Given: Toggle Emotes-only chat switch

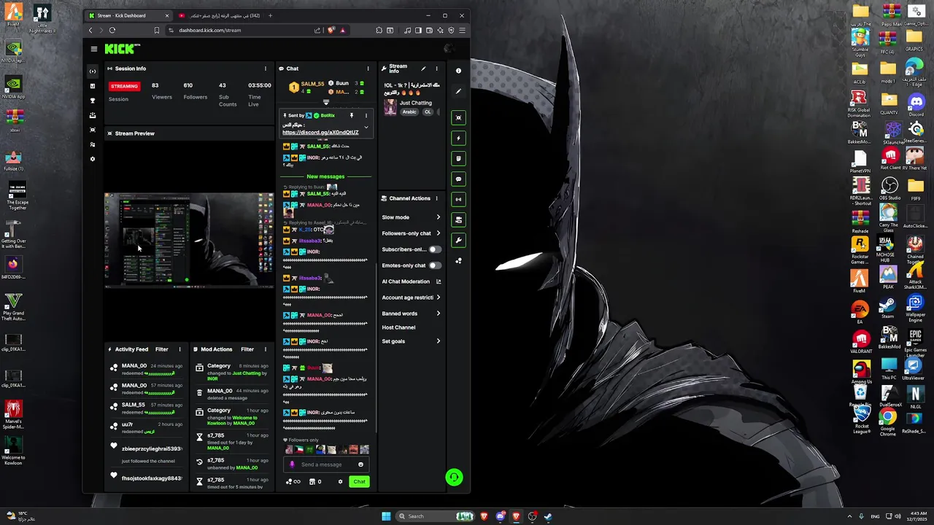Looking at the screenshot, I should click(434, 265).
